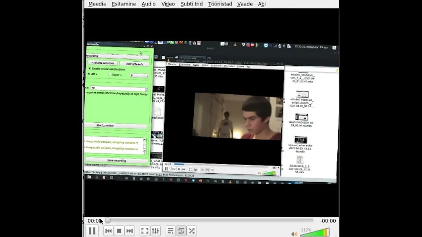Click Start preview in the recorder window
The height and width of the screenshot is (237, 422).
tap(116, 126)
